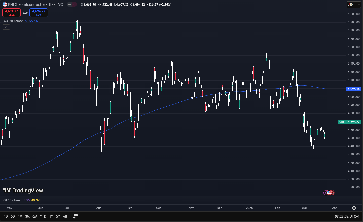The width and height of the screenshot is (363, 222).
Task: Switch to the 1D time range
Action: tap(6, 216)
